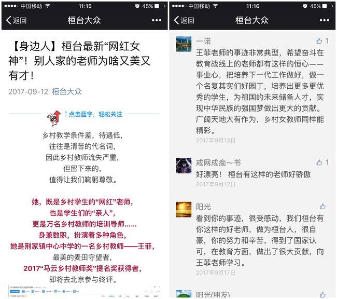Like the comment by 一诺

(319, 41)
